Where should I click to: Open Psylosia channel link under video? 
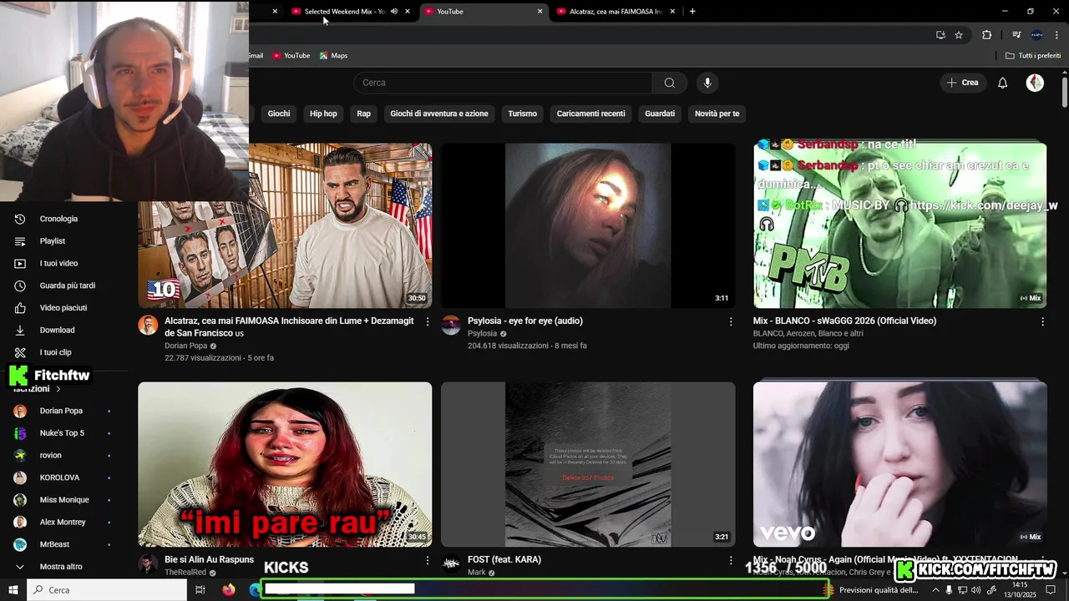482,333
